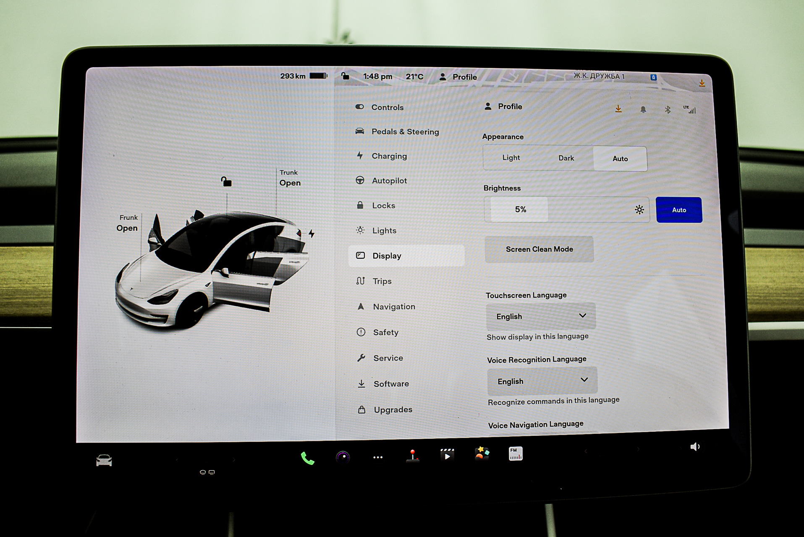804x537 pixels.
Task: Open the FM Radio app
Action: pos(516,454)
